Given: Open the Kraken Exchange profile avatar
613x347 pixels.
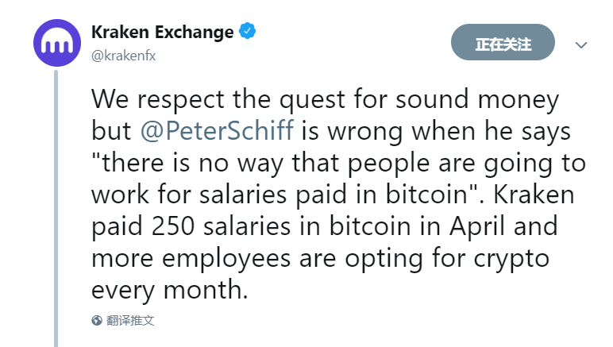Looking at the screenshot, I should point(57,43).
